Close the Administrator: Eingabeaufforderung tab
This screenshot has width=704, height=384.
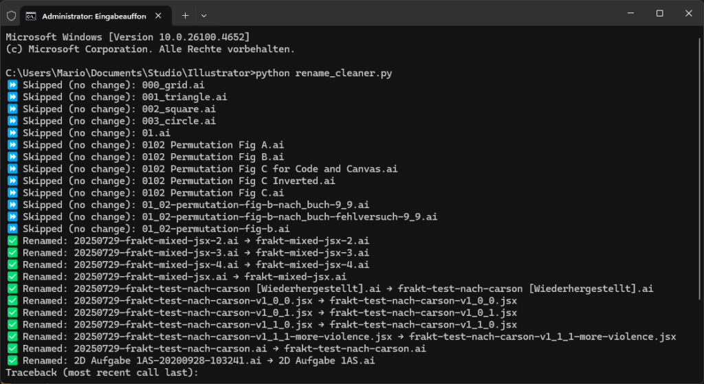[158, 16]
